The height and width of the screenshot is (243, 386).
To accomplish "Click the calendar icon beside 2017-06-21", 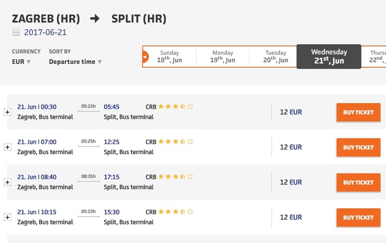I will coord(16,32).
